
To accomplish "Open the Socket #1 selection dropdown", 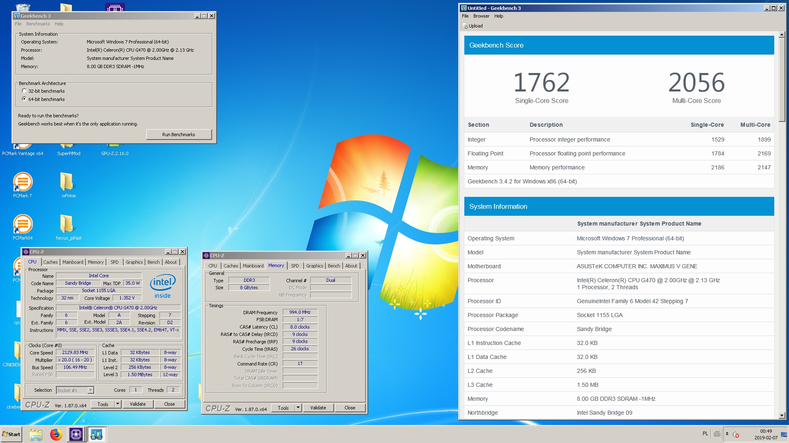I will click(x=90, y=390).
